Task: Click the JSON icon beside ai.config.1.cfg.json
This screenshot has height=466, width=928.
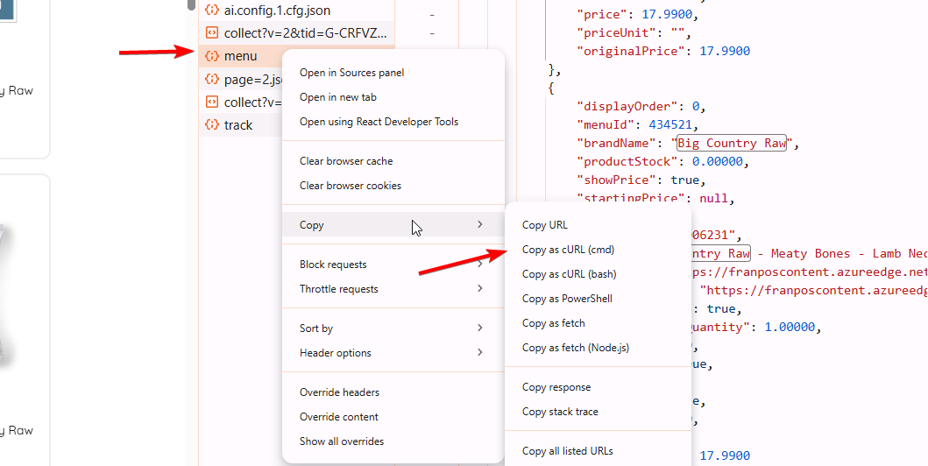Action: tap(211, 11)
